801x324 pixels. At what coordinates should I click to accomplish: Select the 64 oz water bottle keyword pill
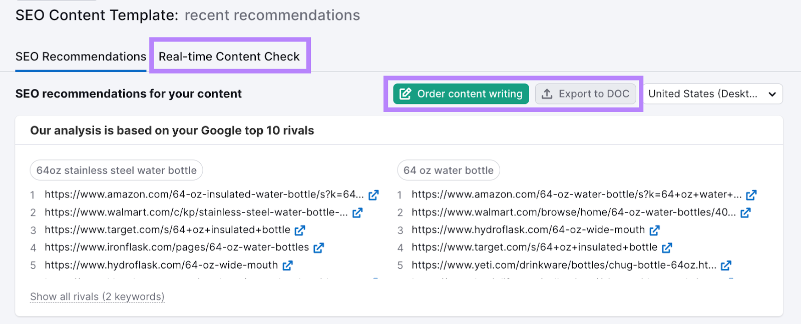point(448,170)
